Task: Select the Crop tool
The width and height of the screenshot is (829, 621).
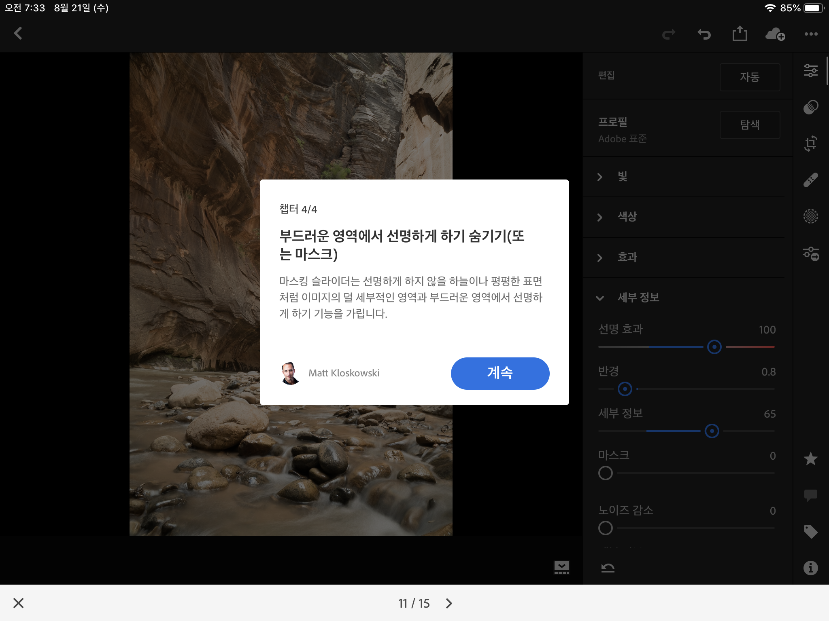Action: 811,143
